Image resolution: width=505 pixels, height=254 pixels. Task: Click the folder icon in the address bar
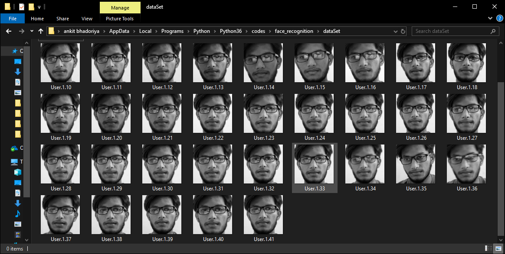[51, 31]
